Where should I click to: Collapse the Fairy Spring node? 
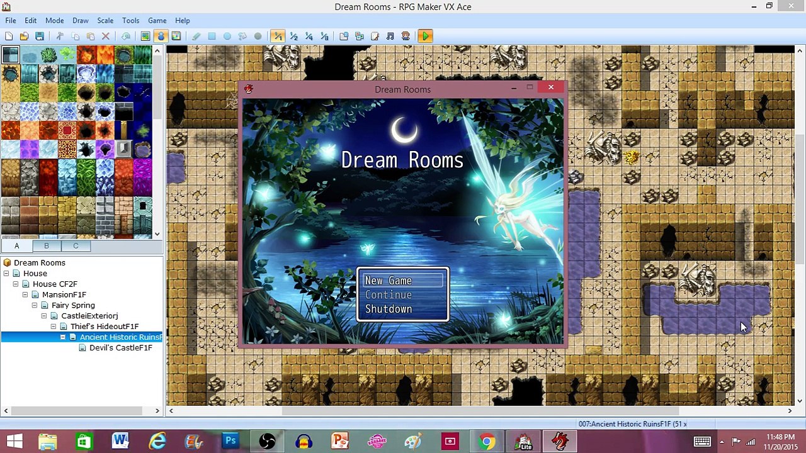35,306
